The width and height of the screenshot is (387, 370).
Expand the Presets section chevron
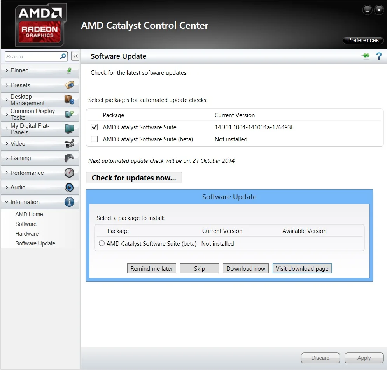tap(7, 85)
